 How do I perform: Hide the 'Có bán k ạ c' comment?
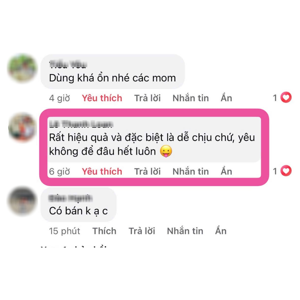tap(221, 231)
